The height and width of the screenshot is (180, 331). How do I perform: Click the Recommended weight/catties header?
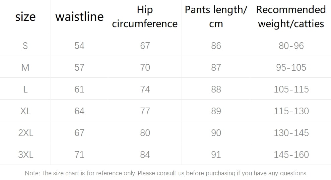click(291, 17)
